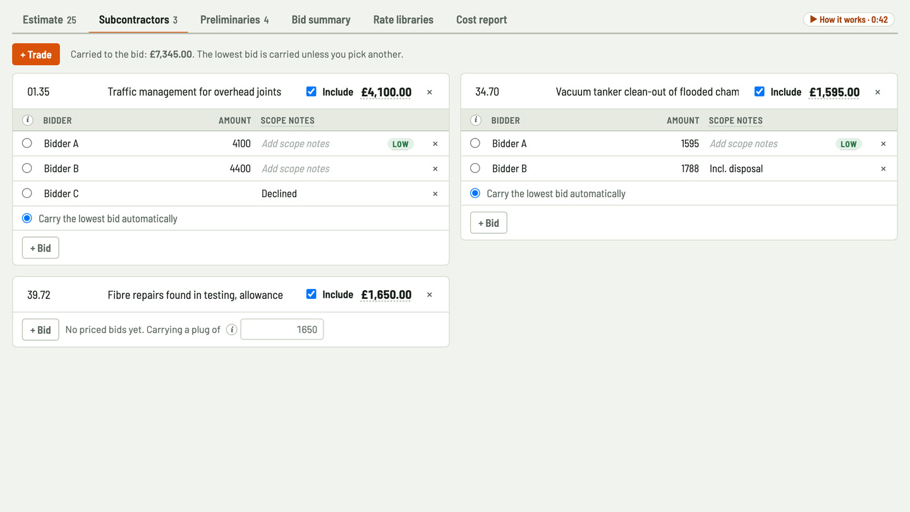Edit the plug amount field showing 1650
The height and width of the screenshot is (512, 910).
click(x=282, y=329)
